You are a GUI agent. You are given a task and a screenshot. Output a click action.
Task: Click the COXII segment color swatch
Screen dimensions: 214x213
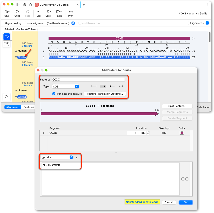(x=182, y=133)
